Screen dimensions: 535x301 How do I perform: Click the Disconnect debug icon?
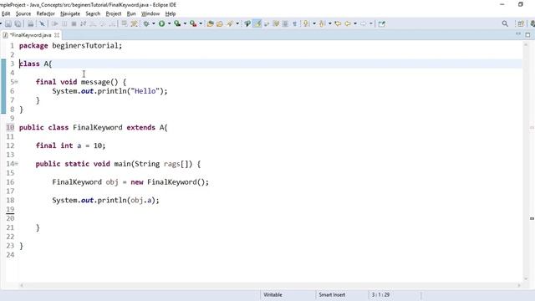point(83,24)
